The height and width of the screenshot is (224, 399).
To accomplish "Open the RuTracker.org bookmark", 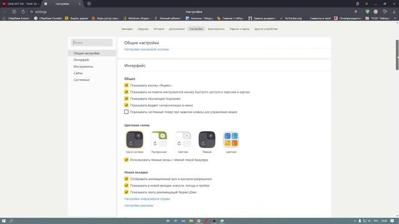I will tap(291, 18).
